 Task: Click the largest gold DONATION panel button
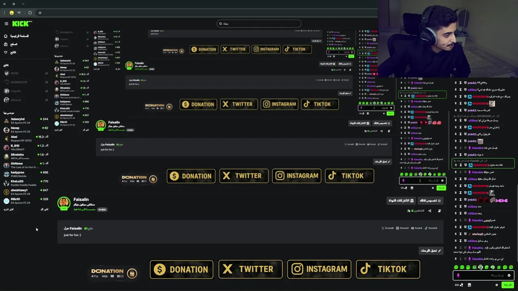coord(182,269)
